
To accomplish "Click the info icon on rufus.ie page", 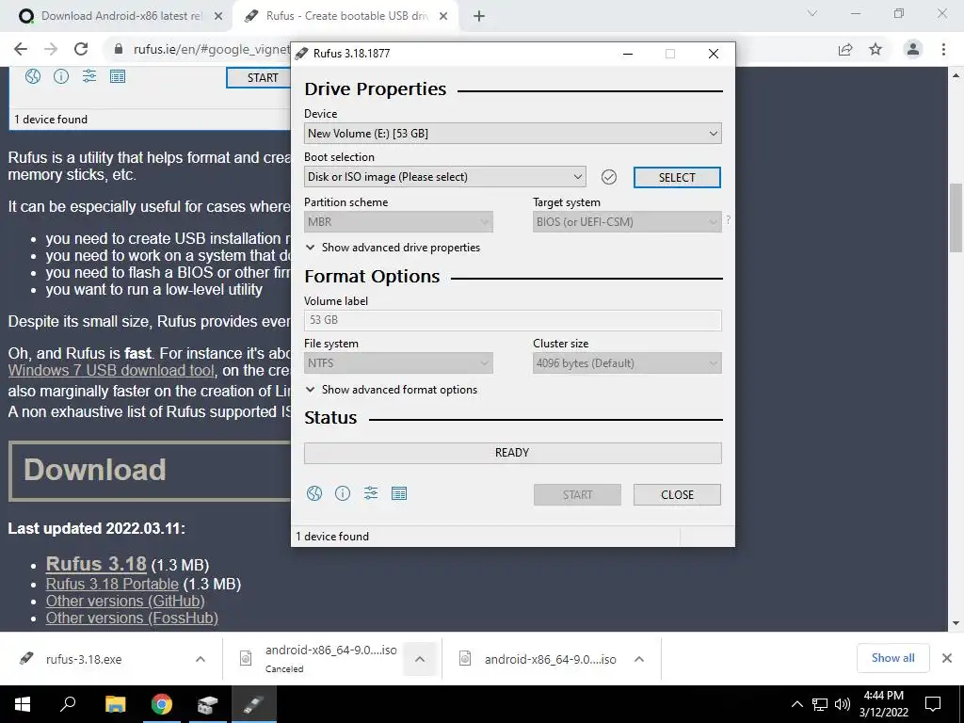I will [x=61, y=76].
